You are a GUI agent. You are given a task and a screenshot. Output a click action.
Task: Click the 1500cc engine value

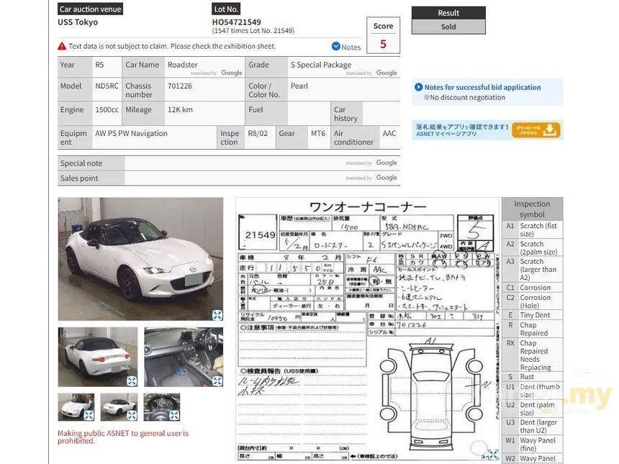click(x=107, y=109)
